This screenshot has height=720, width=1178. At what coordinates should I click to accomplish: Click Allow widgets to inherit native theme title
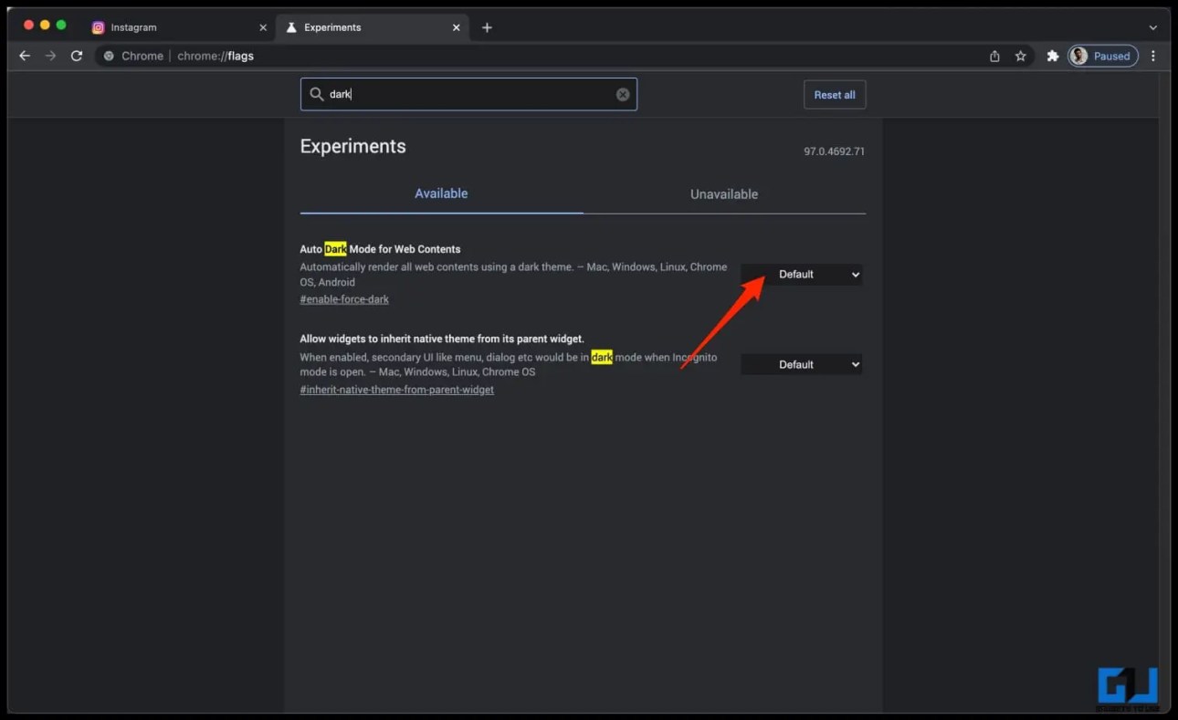pyautogui.click(x=442, y=339)
